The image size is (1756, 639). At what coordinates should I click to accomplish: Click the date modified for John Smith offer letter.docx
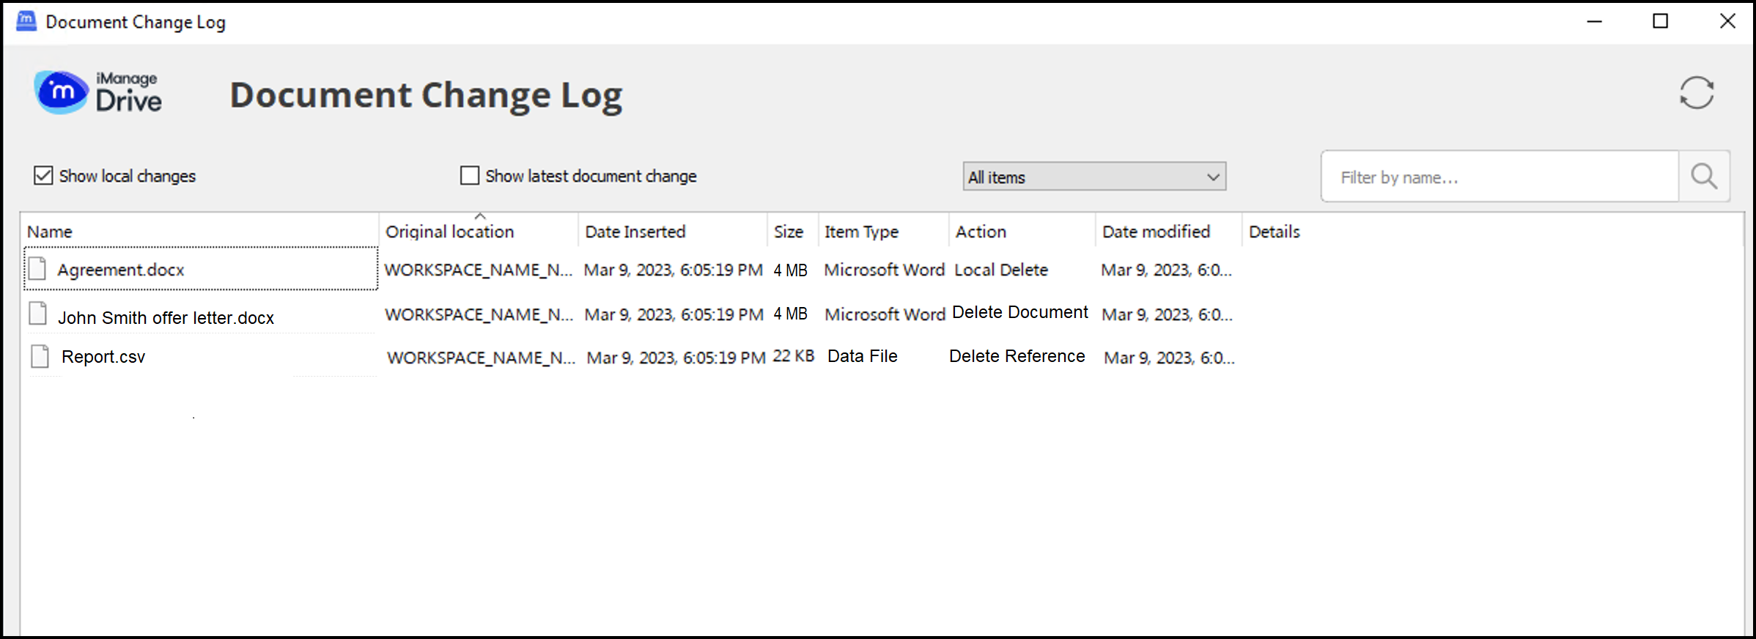click(x=1167, y=314)
